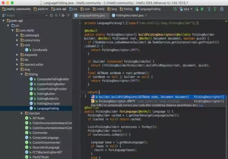Click the field icon beside FoldingDescriptor.EMPTY
Viewport: 228px width, 159px height.
tap(92, 101)
